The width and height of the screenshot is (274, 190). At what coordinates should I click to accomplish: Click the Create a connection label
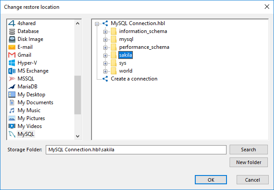[x=134, y=79]
